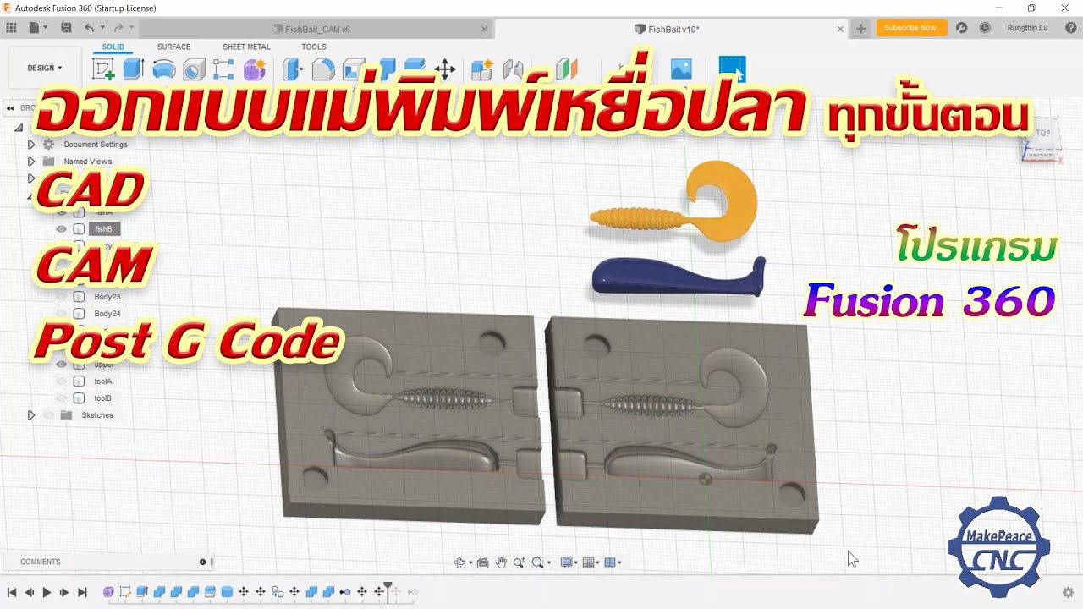Screen dimensions: 1083x609
Task: Switch to the SURFACE ribbon tab
Action: pos(173,47)
